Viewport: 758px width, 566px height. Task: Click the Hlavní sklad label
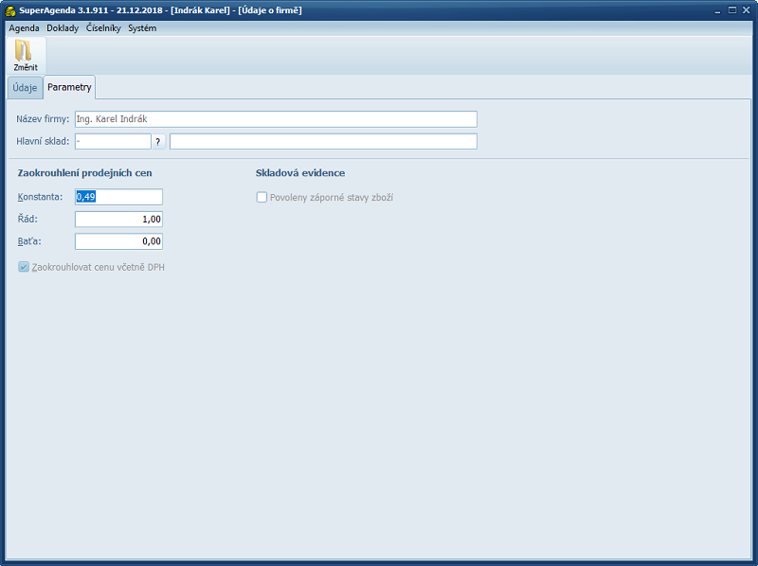[x=43, y=142]
